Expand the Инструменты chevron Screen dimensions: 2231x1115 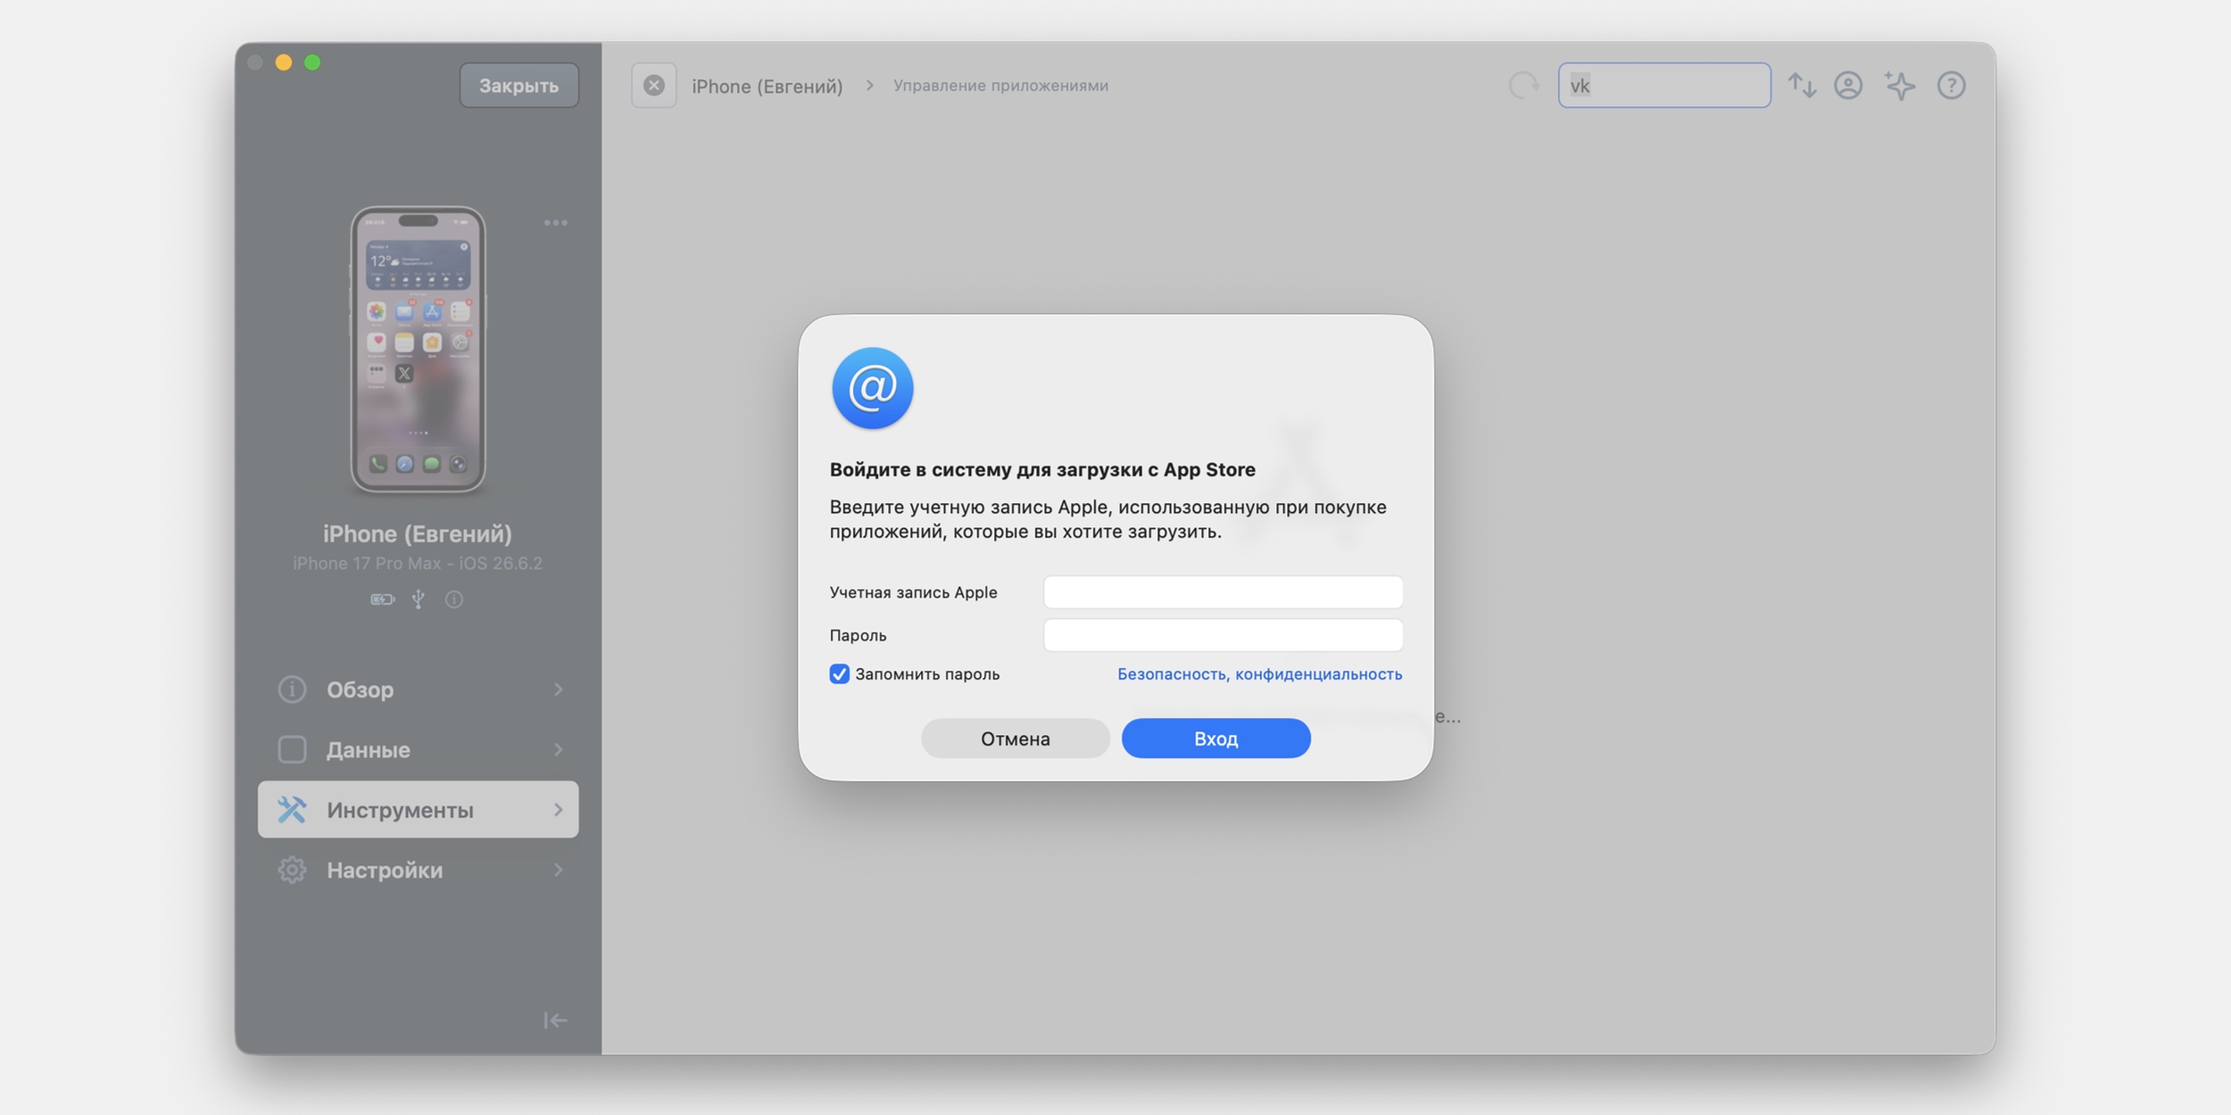tap(559, 810)
